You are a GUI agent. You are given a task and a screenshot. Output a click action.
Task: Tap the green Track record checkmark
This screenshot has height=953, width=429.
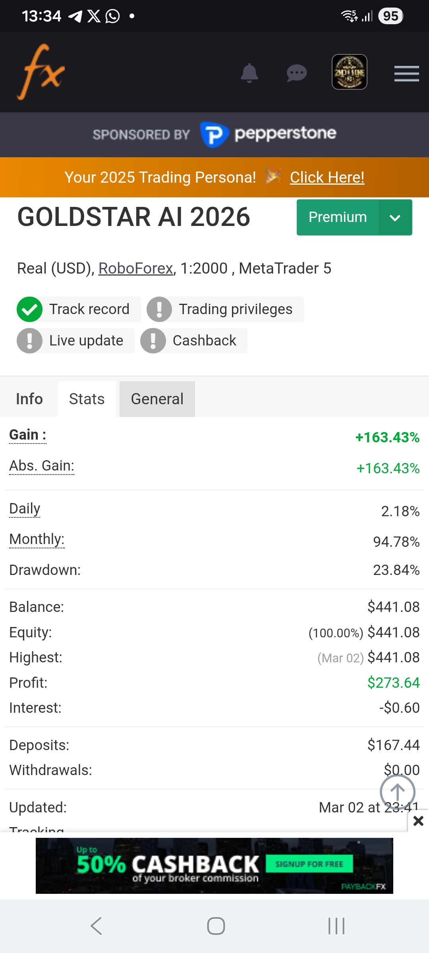[30, 309]
